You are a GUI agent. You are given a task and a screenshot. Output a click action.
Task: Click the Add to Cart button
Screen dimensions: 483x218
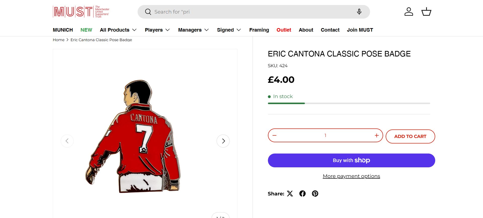pyautogui.click(x=410, y=136)
